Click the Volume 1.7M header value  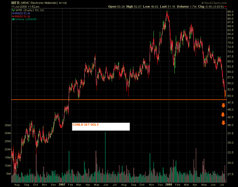(x=186, y=6)
